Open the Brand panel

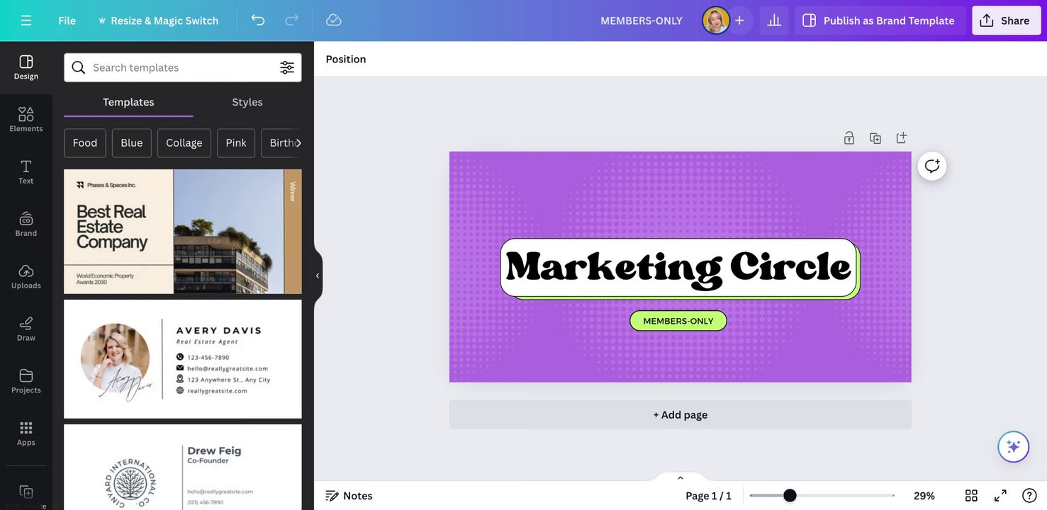[26, 225]
